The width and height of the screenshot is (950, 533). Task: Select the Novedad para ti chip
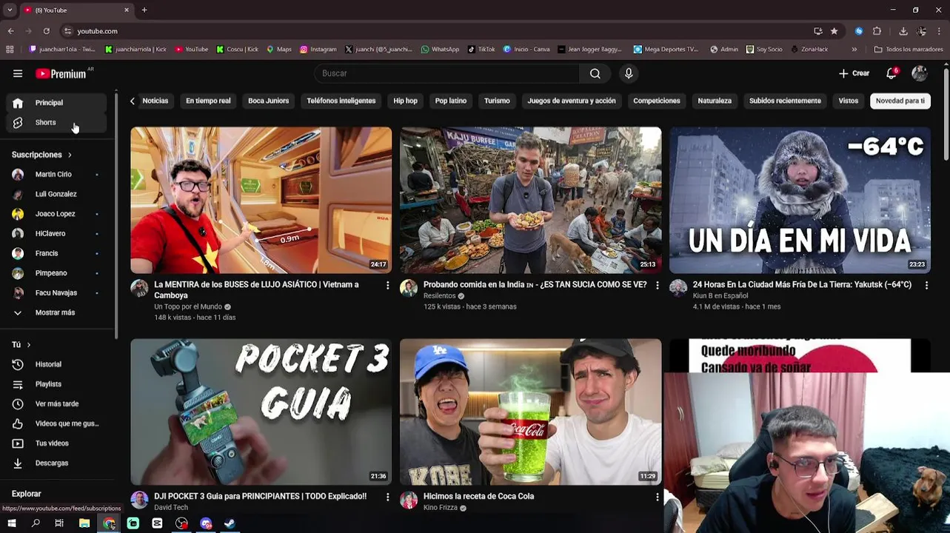900,101
